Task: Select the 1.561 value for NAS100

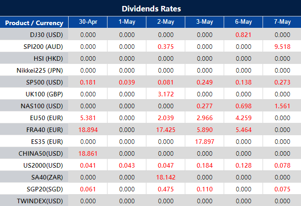Action: [282, 106]
